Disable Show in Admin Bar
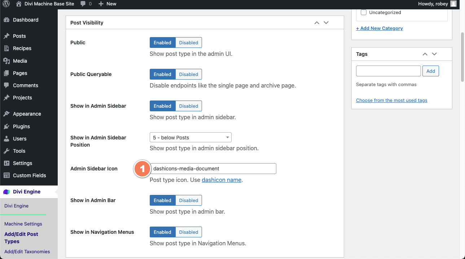This screenshot has height=259, width=465. (x=189, y=200)
